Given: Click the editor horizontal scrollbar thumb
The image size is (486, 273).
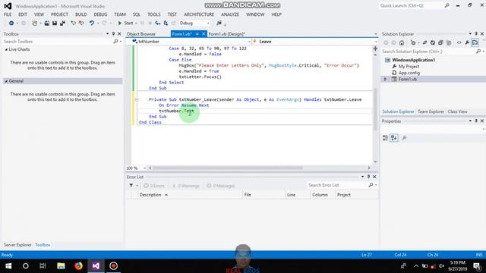Looking at the screenshot, I should [x=228, y=168].
